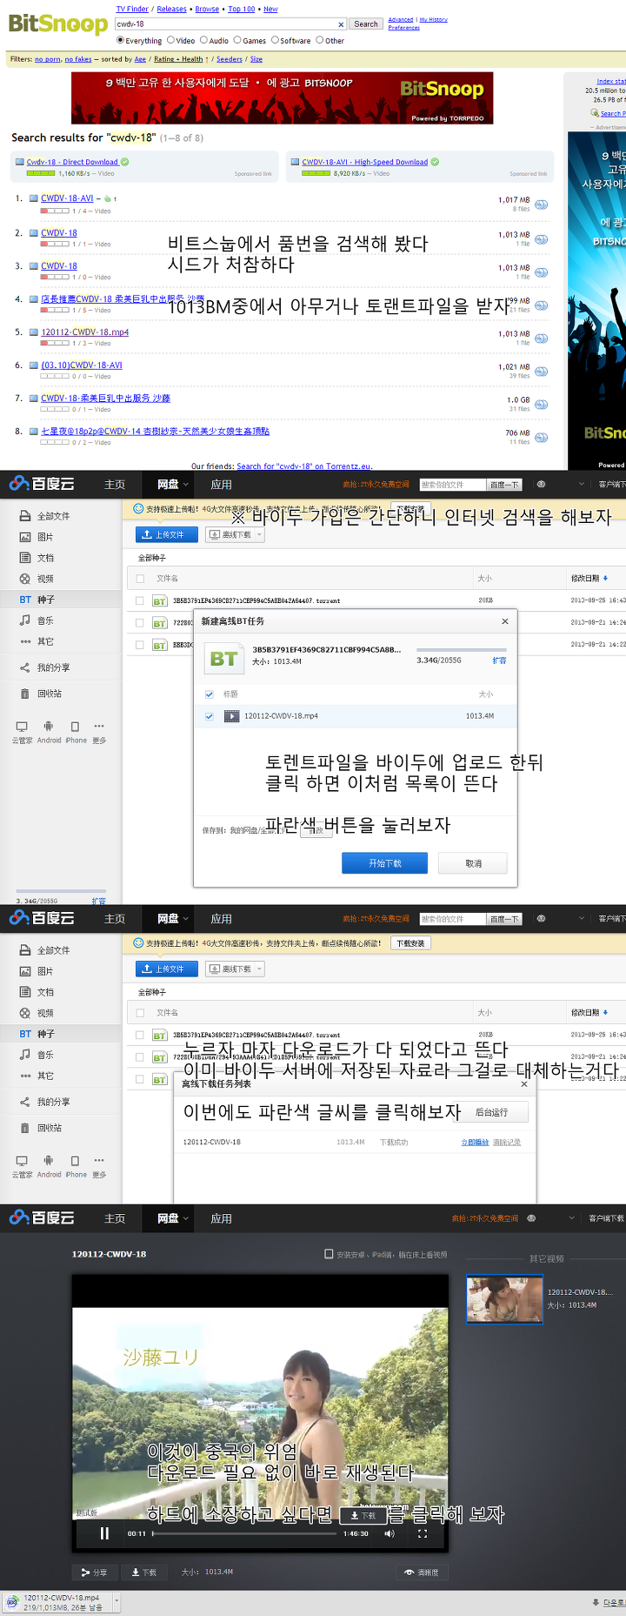
Task: Open 音乐 in the sidebar of the 新建离线BT任务 screen
Action: [x=44, y=620]
